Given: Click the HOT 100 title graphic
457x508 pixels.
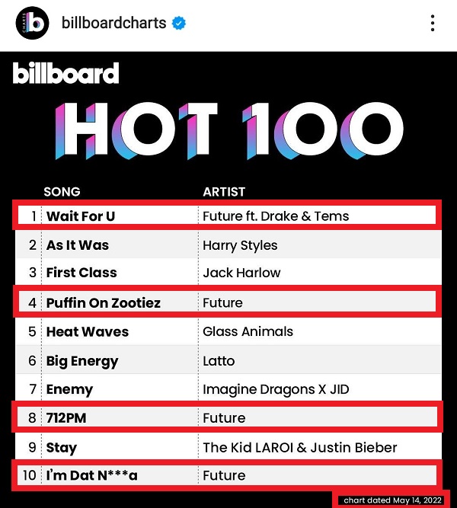Looking at the screenshot, I should click(229, 131).
